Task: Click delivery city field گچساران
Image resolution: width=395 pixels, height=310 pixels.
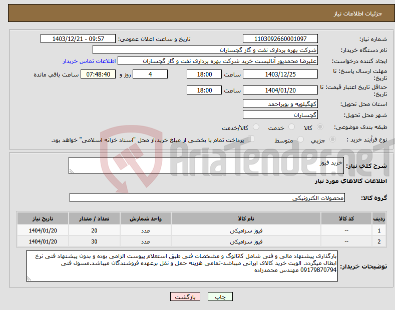Action: click(280, 114)
